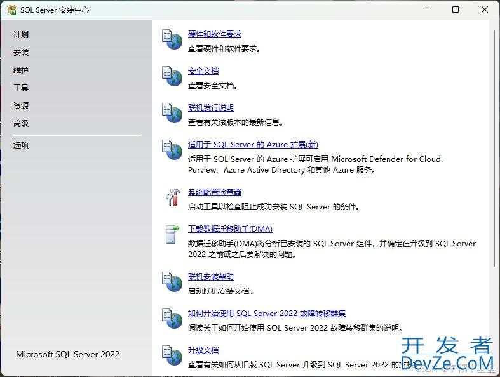Switch to the 资源 sidebar tab
The image size is (500, 377).
tap(21, 105)
